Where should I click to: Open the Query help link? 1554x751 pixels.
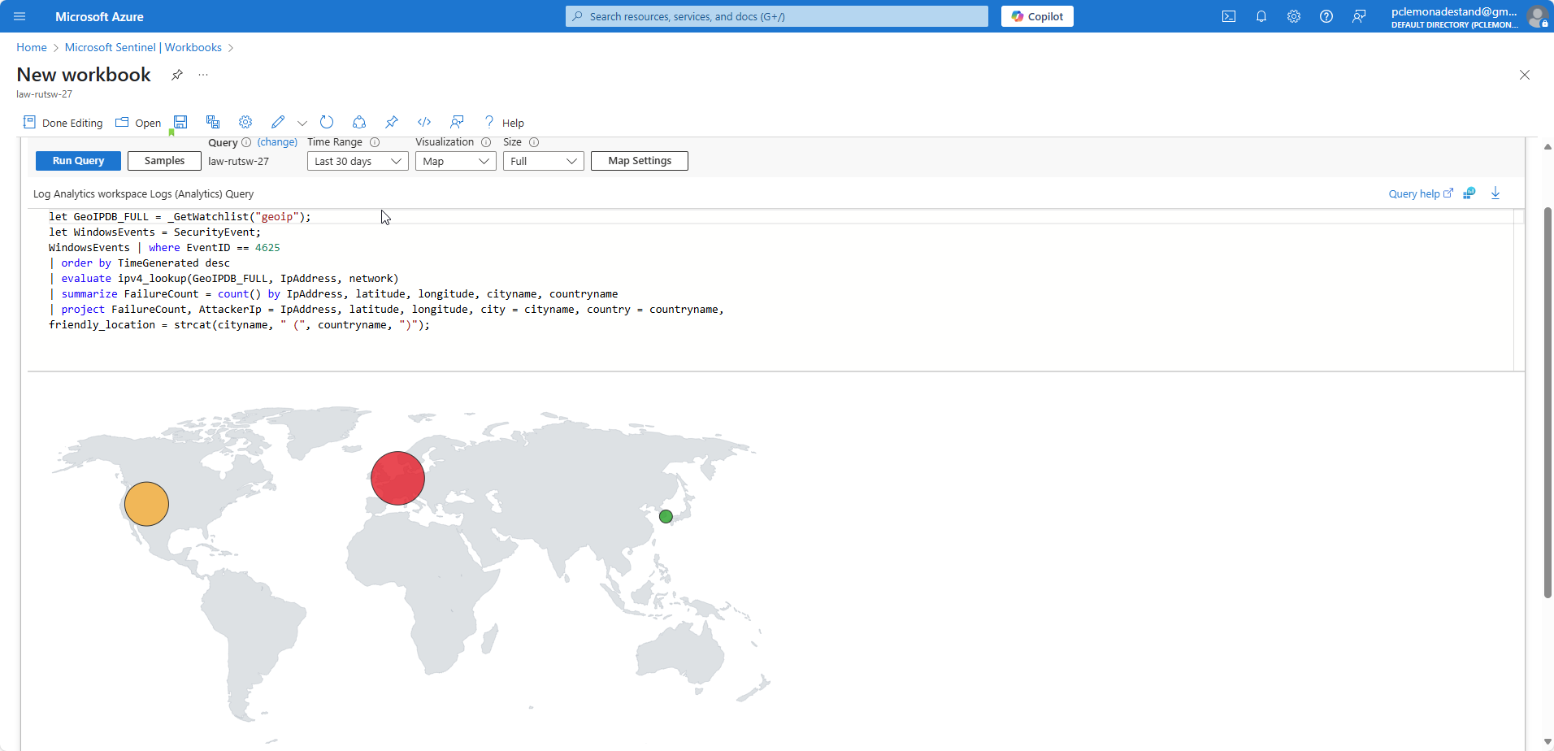pos(1420,193)
